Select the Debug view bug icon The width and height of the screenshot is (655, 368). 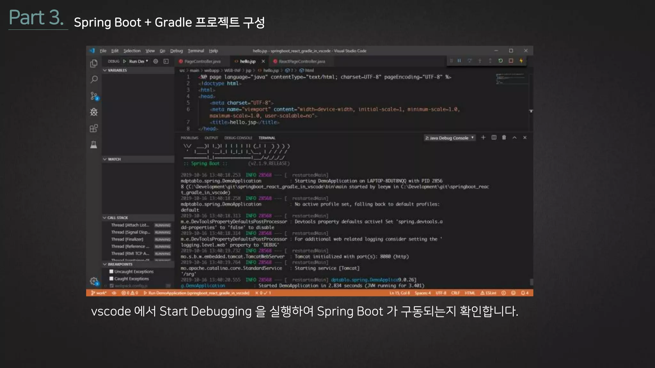click(x=94, y=112)
